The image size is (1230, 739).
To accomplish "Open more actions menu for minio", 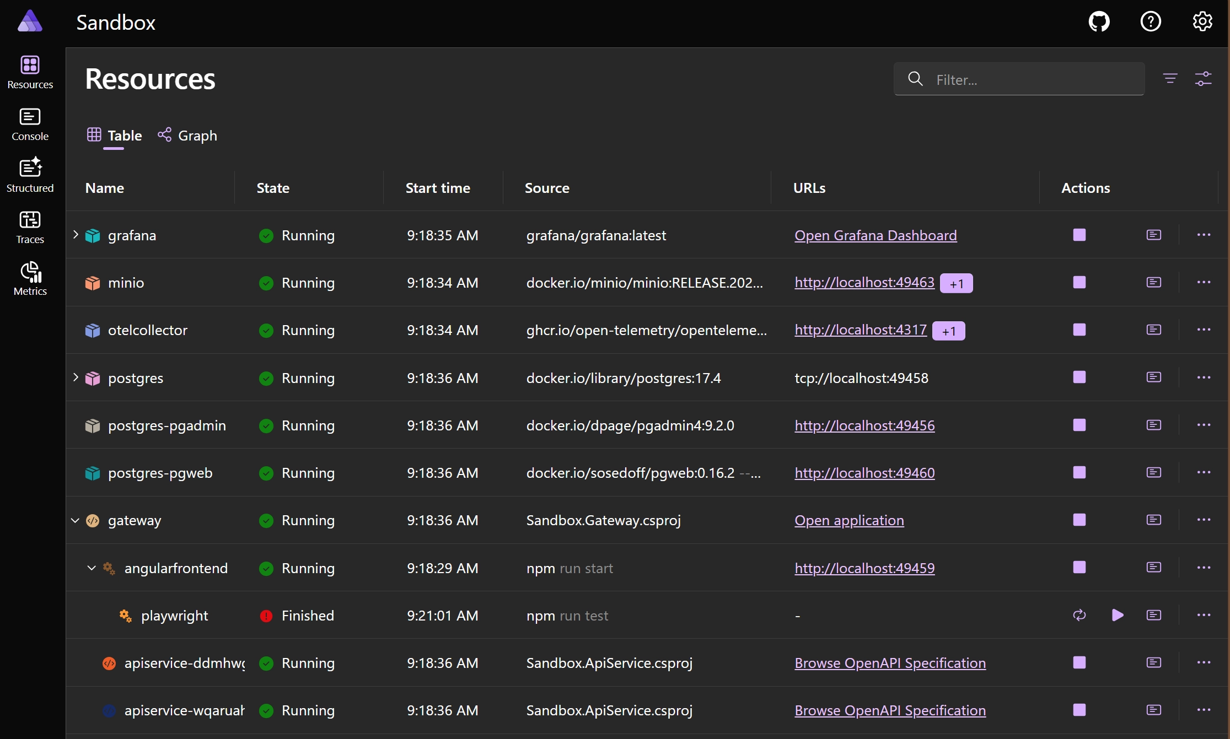I will (1204, 282).
